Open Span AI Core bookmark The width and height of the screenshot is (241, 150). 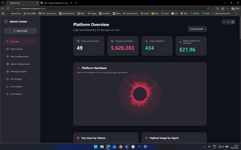coord(14,13)
